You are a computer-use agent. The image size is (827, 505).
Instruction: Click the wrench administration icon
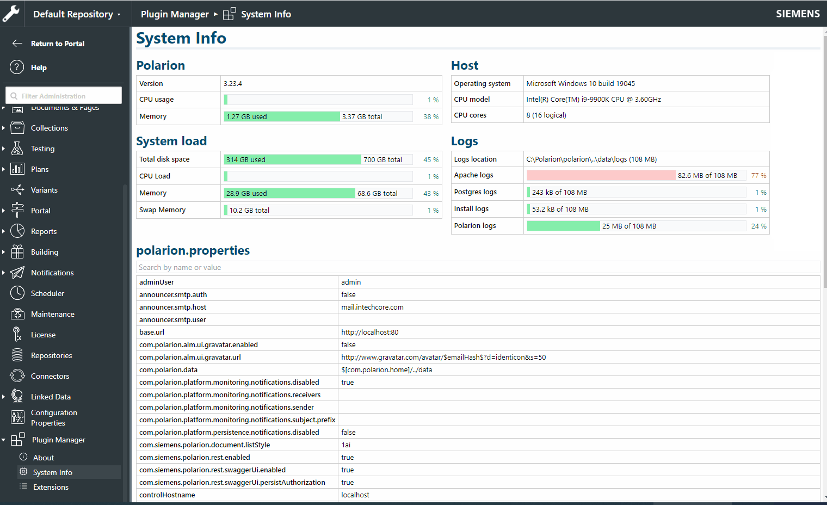(11, 14)
